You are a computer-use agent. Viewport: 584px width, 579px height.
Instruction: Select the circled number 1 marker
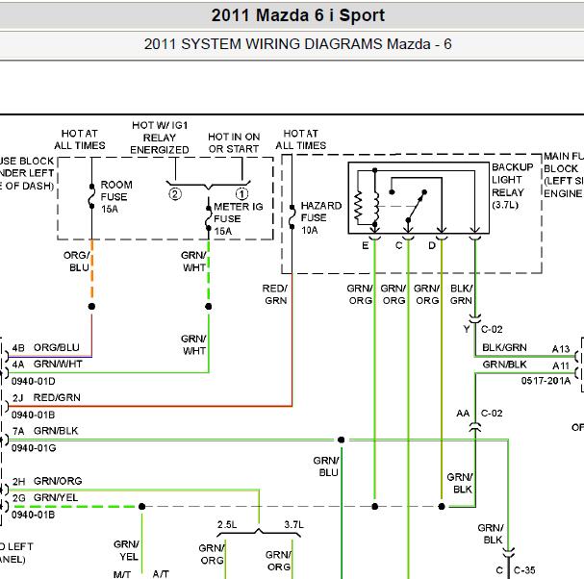241,194
